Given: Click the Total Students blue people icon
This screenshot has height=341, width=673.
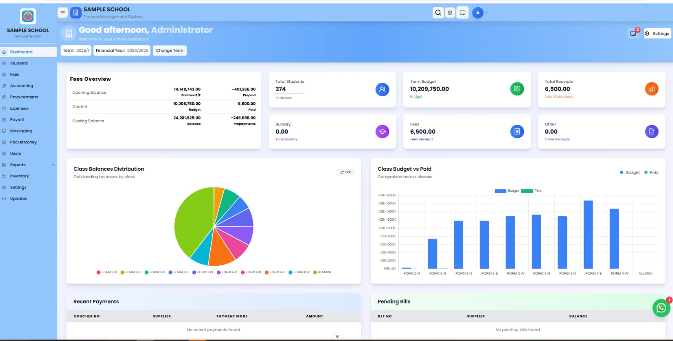Looking at the screenshot, I should tap(382, 89).
